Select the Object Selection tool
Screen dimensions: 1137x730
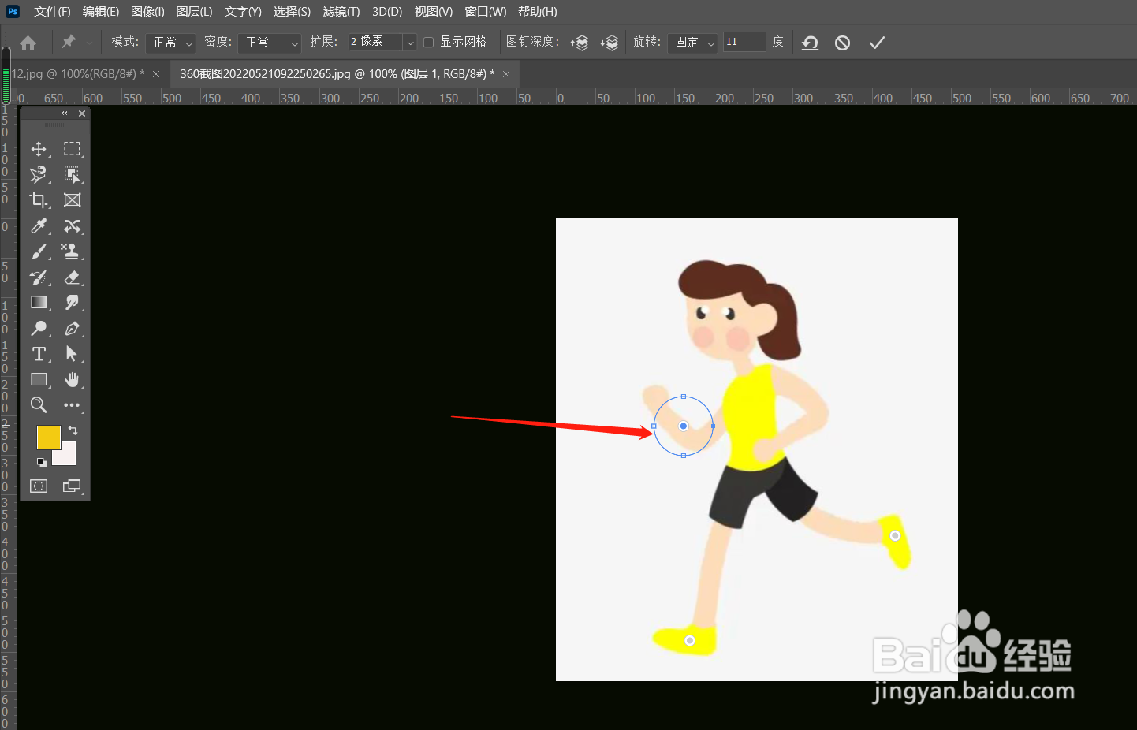[73, 175]
